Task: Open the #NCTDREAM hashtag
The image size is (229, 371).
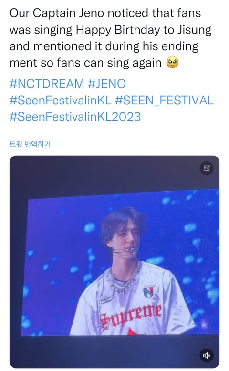Action: [x=47, y=84]
